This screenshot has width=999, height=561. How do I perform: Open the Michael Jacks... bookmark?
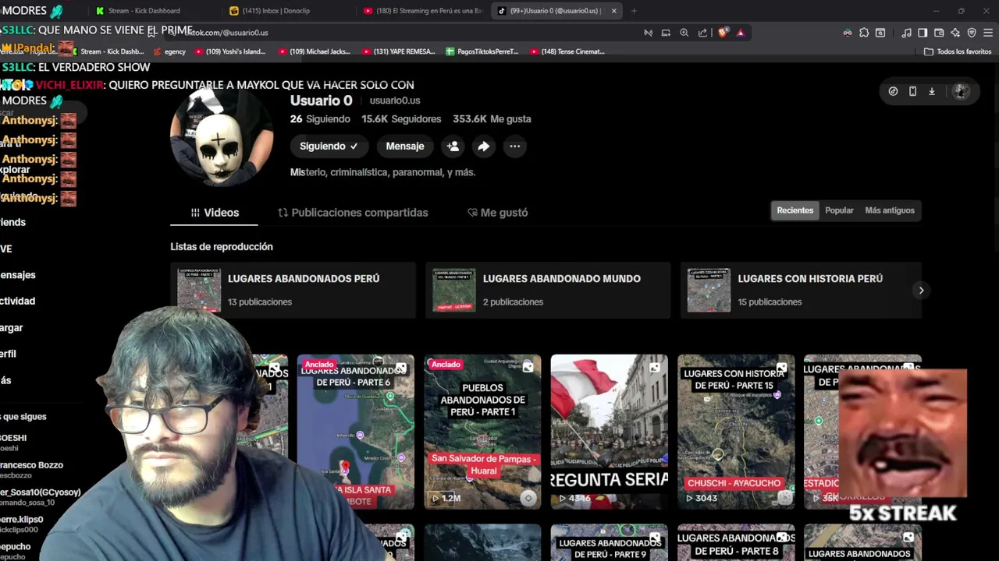(x=314, y=51)
